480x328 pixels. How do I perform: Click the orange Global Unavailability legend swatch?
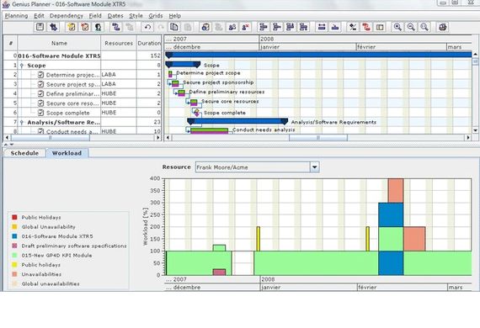(x=14, y=227)
